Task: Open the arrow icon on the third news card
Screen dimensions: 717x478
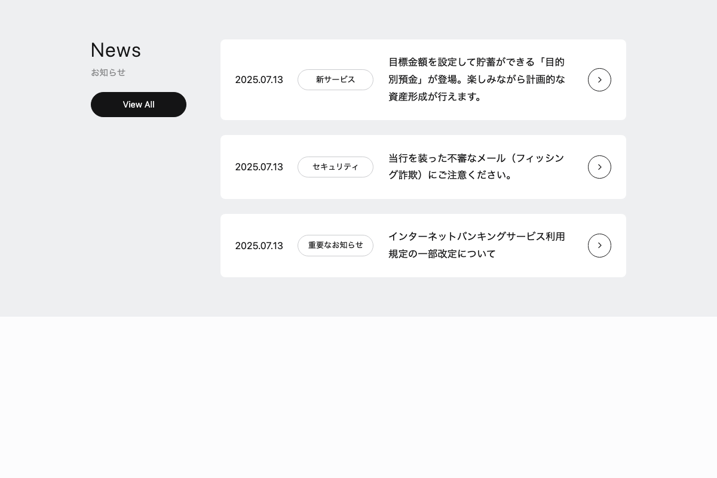Action: [x=599, y=246]
